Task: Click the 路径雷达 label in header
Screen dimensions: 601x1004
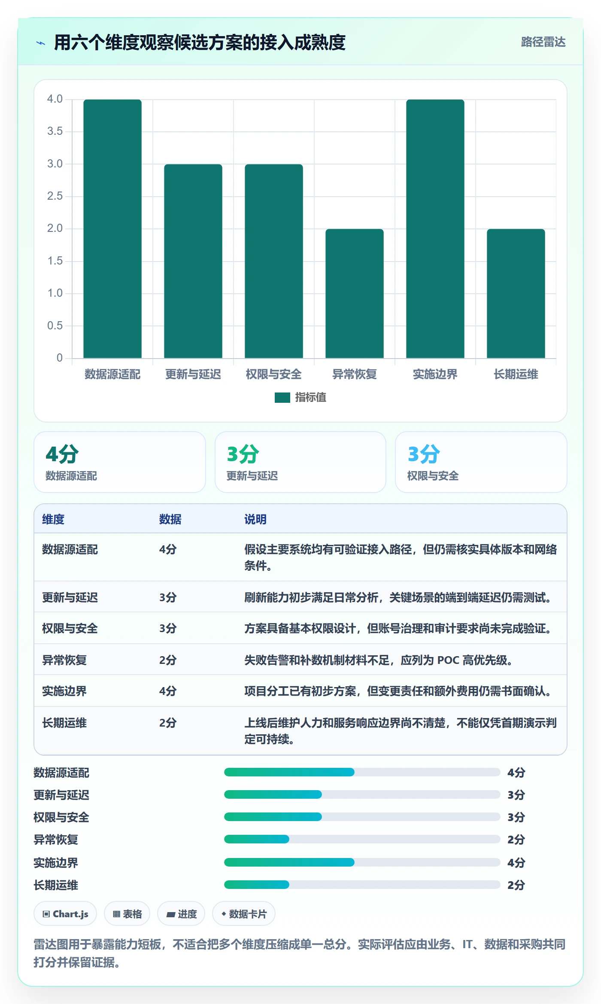Action: pyautogui.click(x=543, y=42)
